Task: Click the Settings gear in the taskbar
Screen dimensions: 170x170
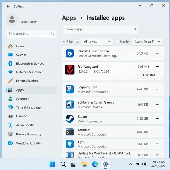Action: coord(106,164)
